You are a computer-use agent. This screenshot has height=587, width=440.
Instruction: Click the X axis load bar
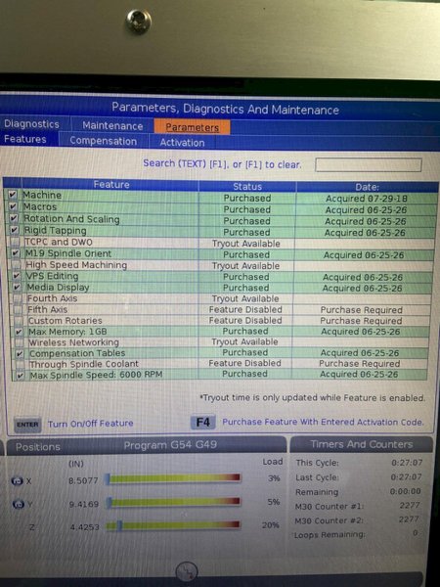(173, 478)
